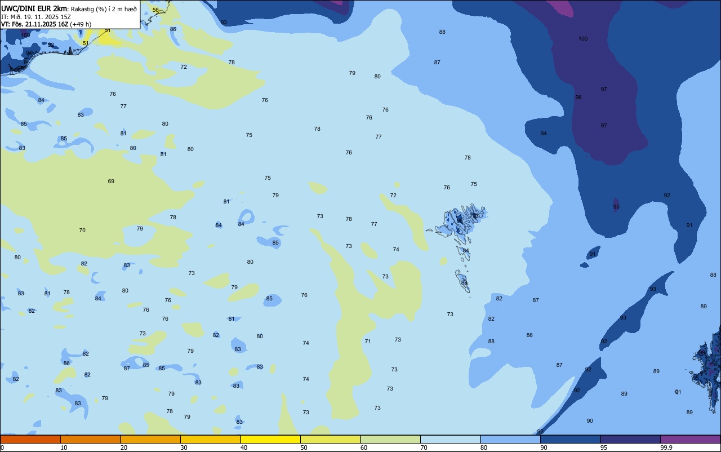Click the humidity value '51' on the map

86,43
